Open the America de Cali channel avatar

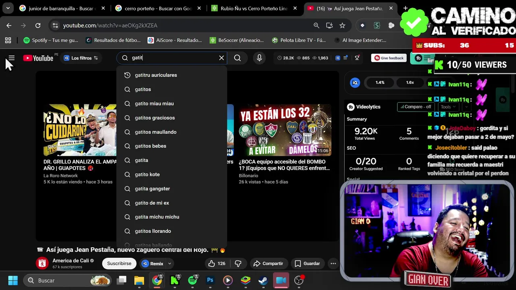(x=42, y=263)
